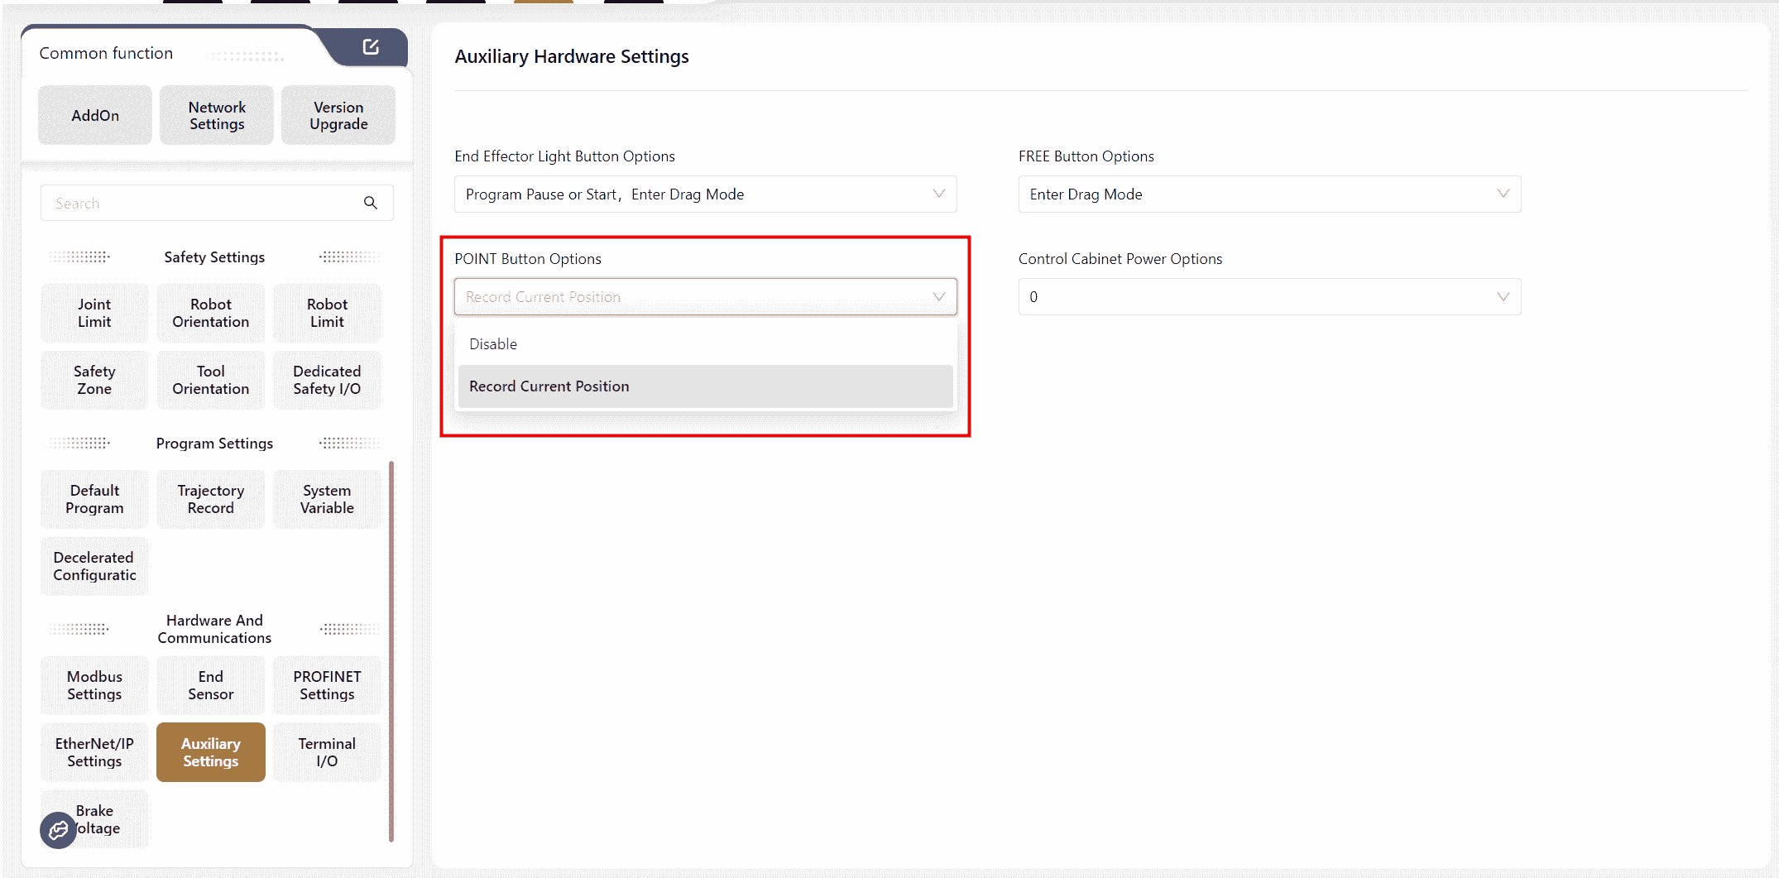This screenshot has width=1779, height=878.
Task: Go to Version Upgrade
Action: pyautogui.click(x=338, y=116)
